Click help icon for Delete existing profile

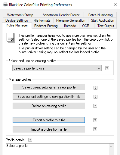pos(95,106)
